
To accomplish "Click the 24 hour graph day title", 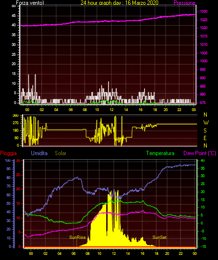I will point(119,2).
